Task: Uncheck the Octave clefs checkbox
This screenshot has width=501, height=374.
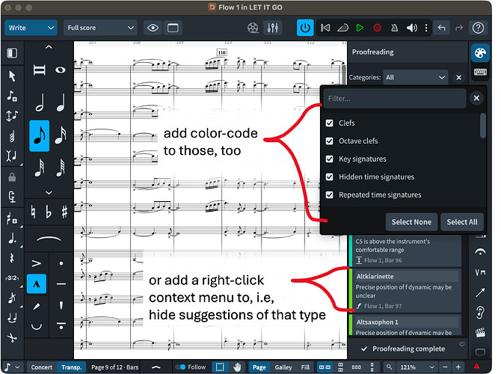Action: (330, 141)
